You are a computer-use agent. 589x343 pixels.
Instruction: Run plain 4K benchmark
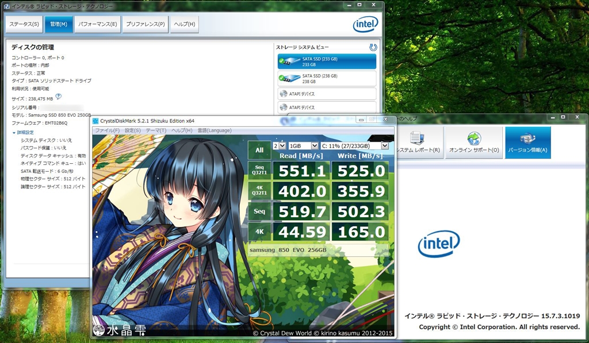point(259,232)
